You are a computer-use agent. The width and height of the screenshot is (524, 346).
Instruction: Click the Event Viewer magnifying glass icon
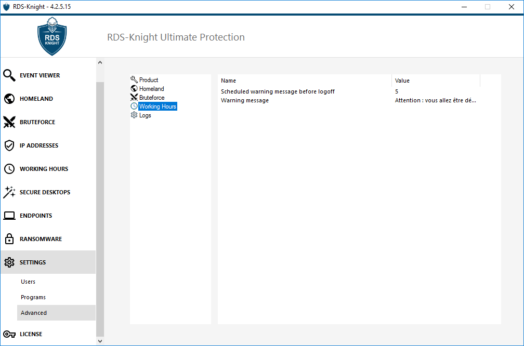(x=9, y=75)
